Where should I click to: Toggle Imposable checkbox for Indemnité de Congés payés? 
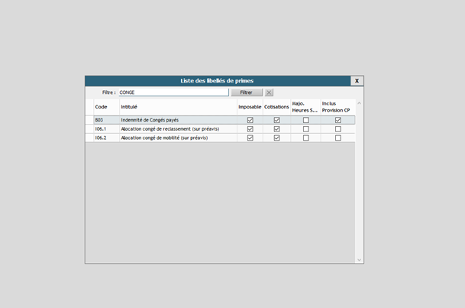pyautogui.click(x=250, y=120)
